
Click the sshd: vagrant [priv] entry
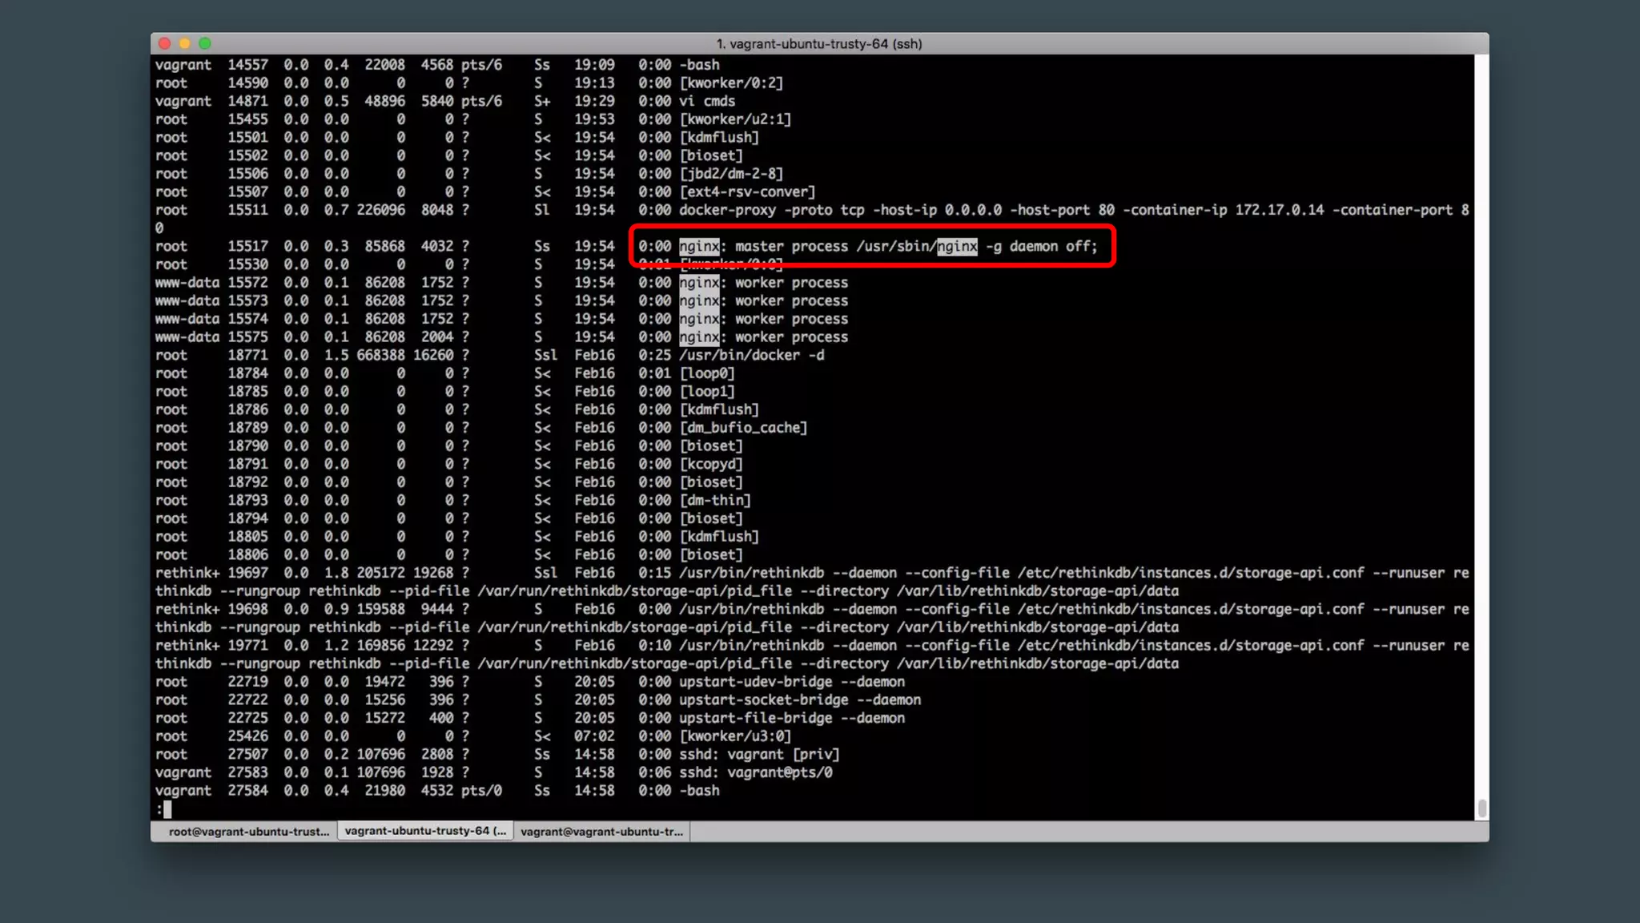click(758, 755)
